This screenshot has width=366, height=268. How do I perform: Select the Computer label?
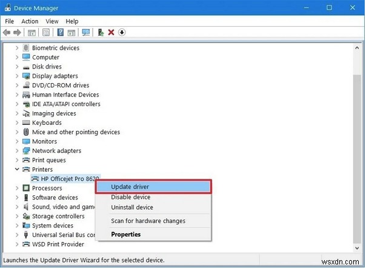[x=46, y=57]
